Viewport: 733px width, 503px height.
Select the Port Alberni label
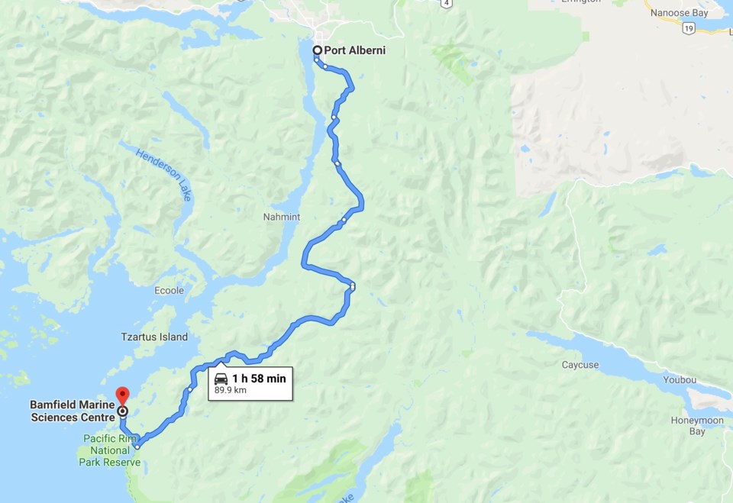(355, 50)
